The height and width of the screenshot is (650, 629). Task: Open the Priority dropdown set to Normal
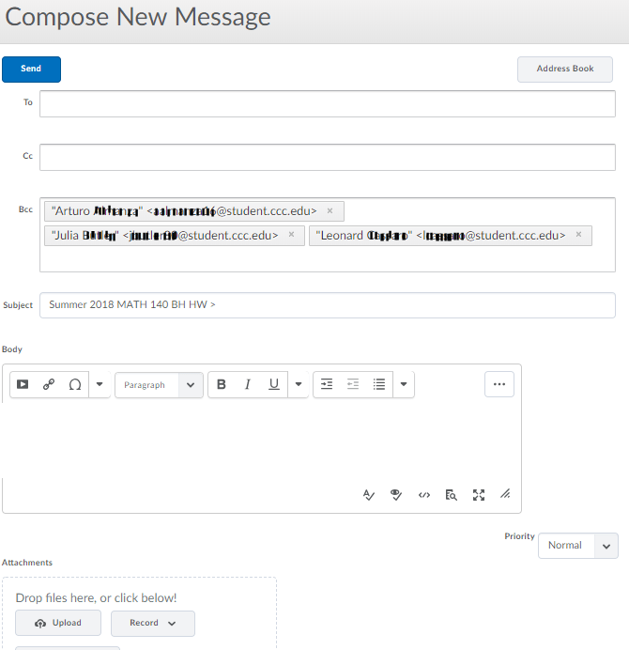pos(578,546)
